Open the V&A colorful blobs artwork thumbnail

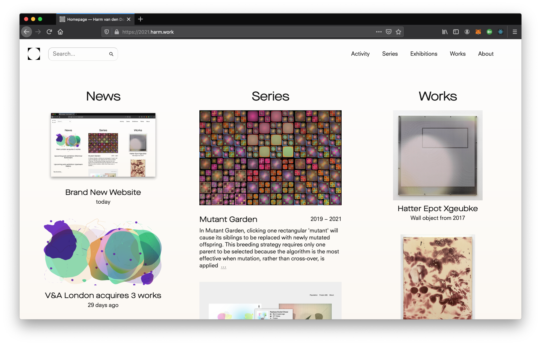pos(103,252)
